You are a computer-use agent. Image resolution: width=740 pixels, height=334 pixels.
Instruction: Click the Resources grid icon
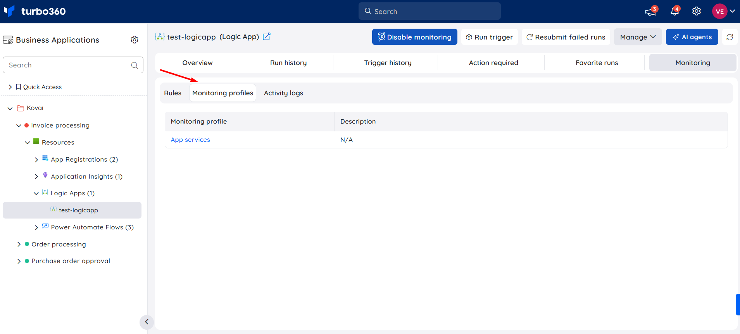pyautogui.click(x=36, y=141)
